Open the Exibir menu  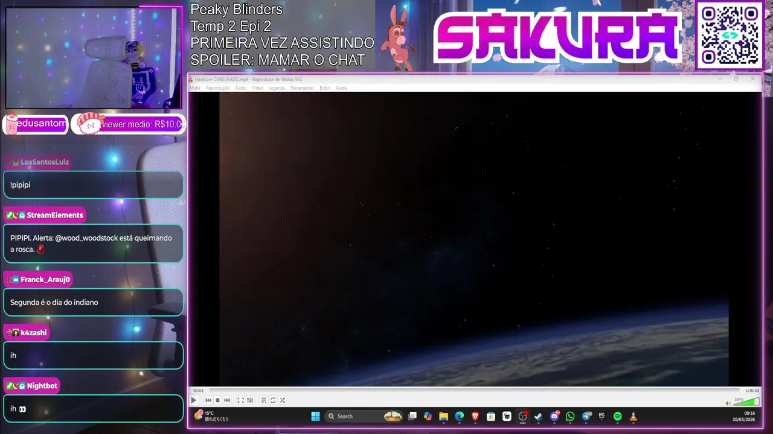pos(324,88)
